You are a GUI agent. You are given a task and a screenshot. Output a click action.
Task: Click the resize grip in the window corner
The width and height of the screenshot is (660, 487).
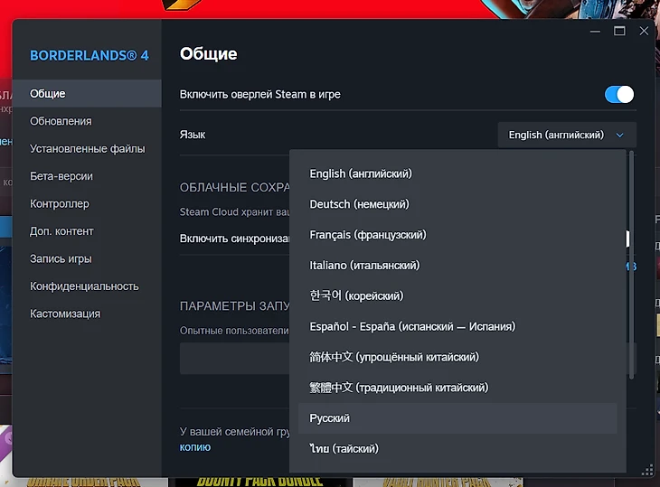[x=647, y=469]
